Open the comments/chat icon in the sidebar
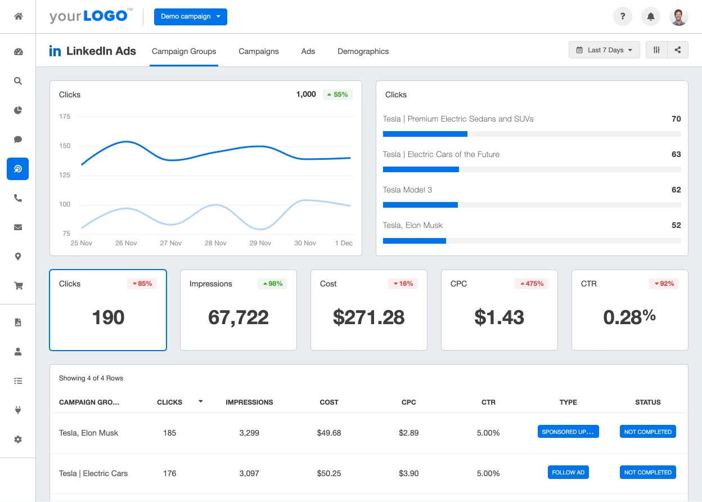Image resolution: width=702 pixels, height=502 pixels. coord(17,140)
